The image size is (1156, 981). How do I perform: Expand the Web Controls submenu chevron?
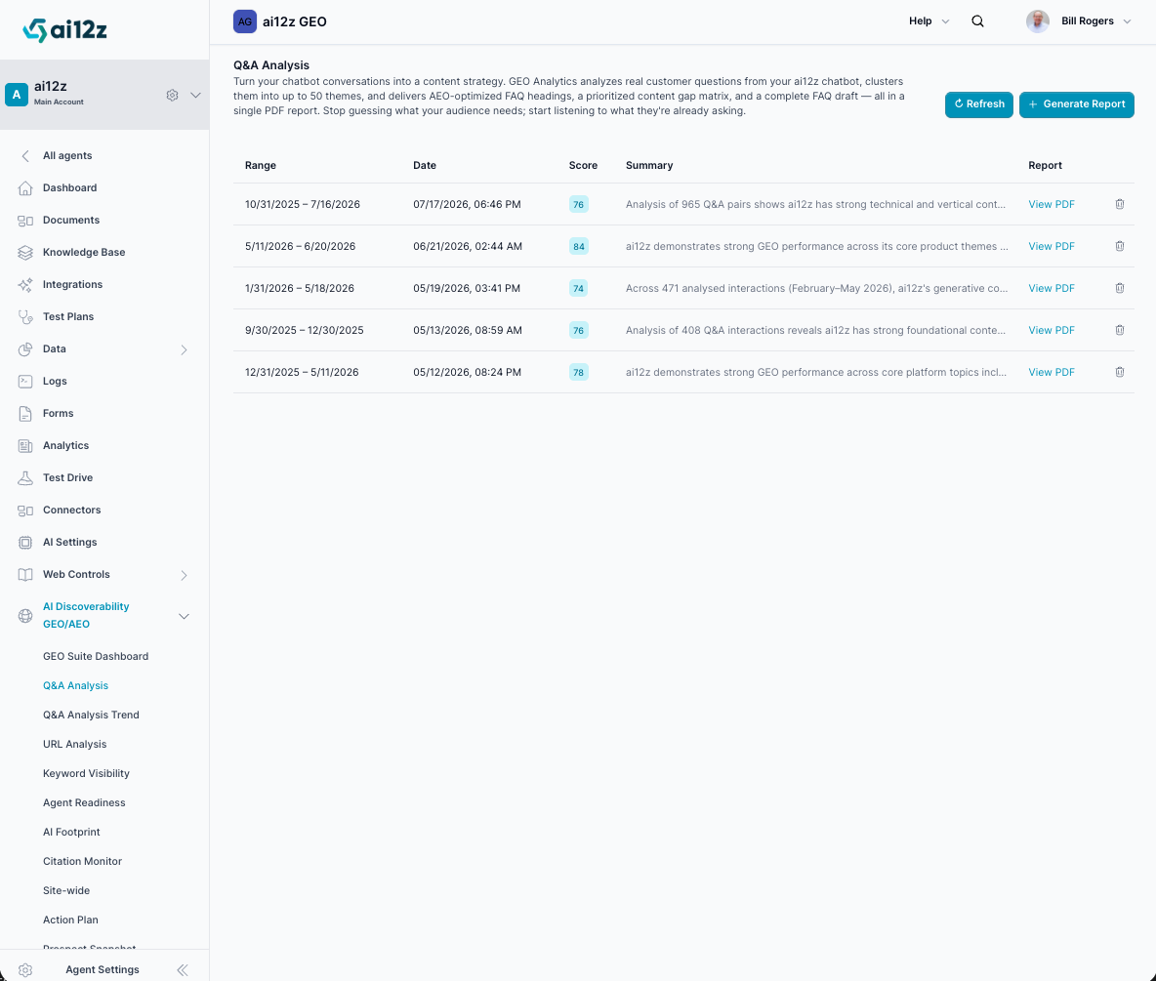(184, 575)
